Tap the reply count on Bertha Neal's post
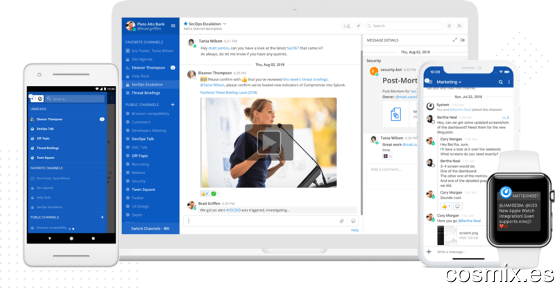 506,117
